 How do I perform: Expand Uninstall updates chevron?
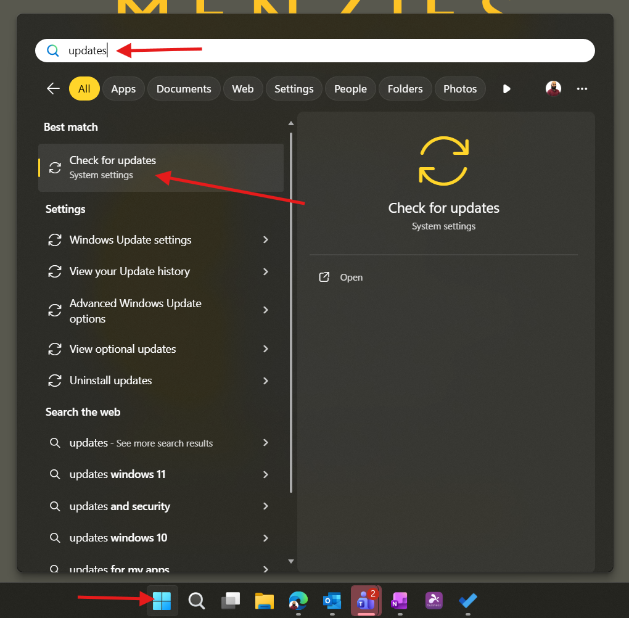coord(266,381)
